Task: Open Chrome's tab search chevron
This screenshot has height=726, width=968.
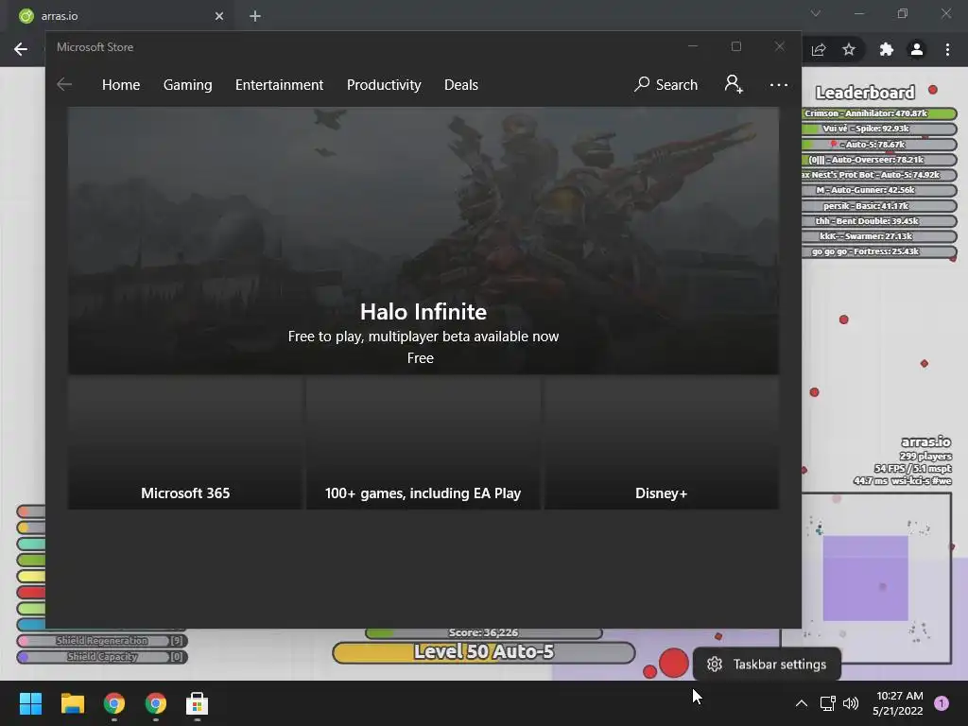Action: tap(816, 13)
